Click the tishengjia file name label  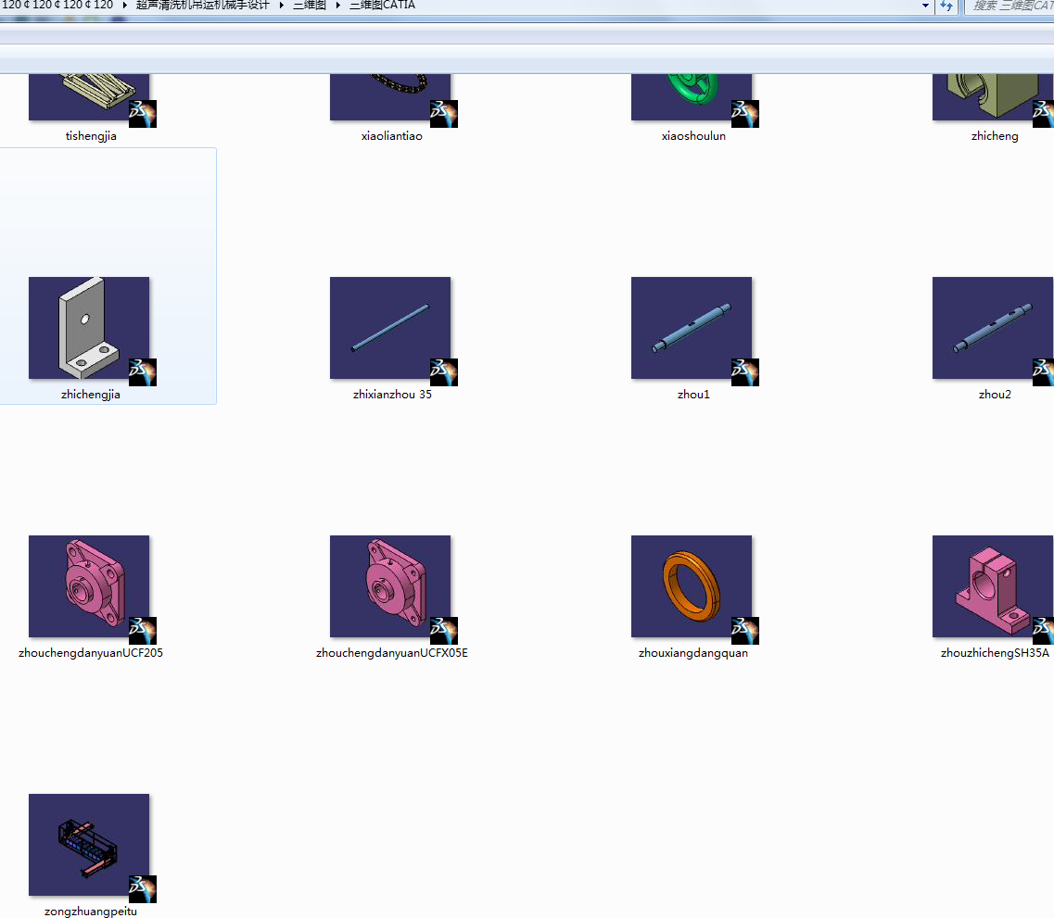coord(91,135)
